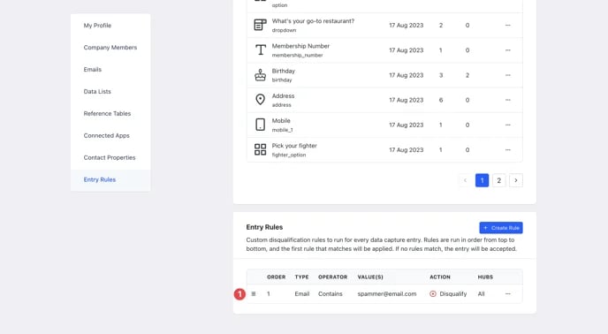Click the Membership Number property name
Viewport: 608px width, 334px height.
pyautogui.click(x=300, y=46)
